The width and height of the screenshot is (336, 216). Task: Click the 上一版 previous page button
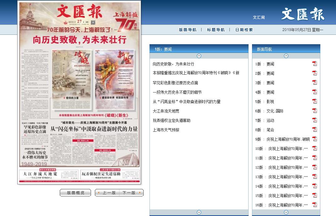pos(107,193)
